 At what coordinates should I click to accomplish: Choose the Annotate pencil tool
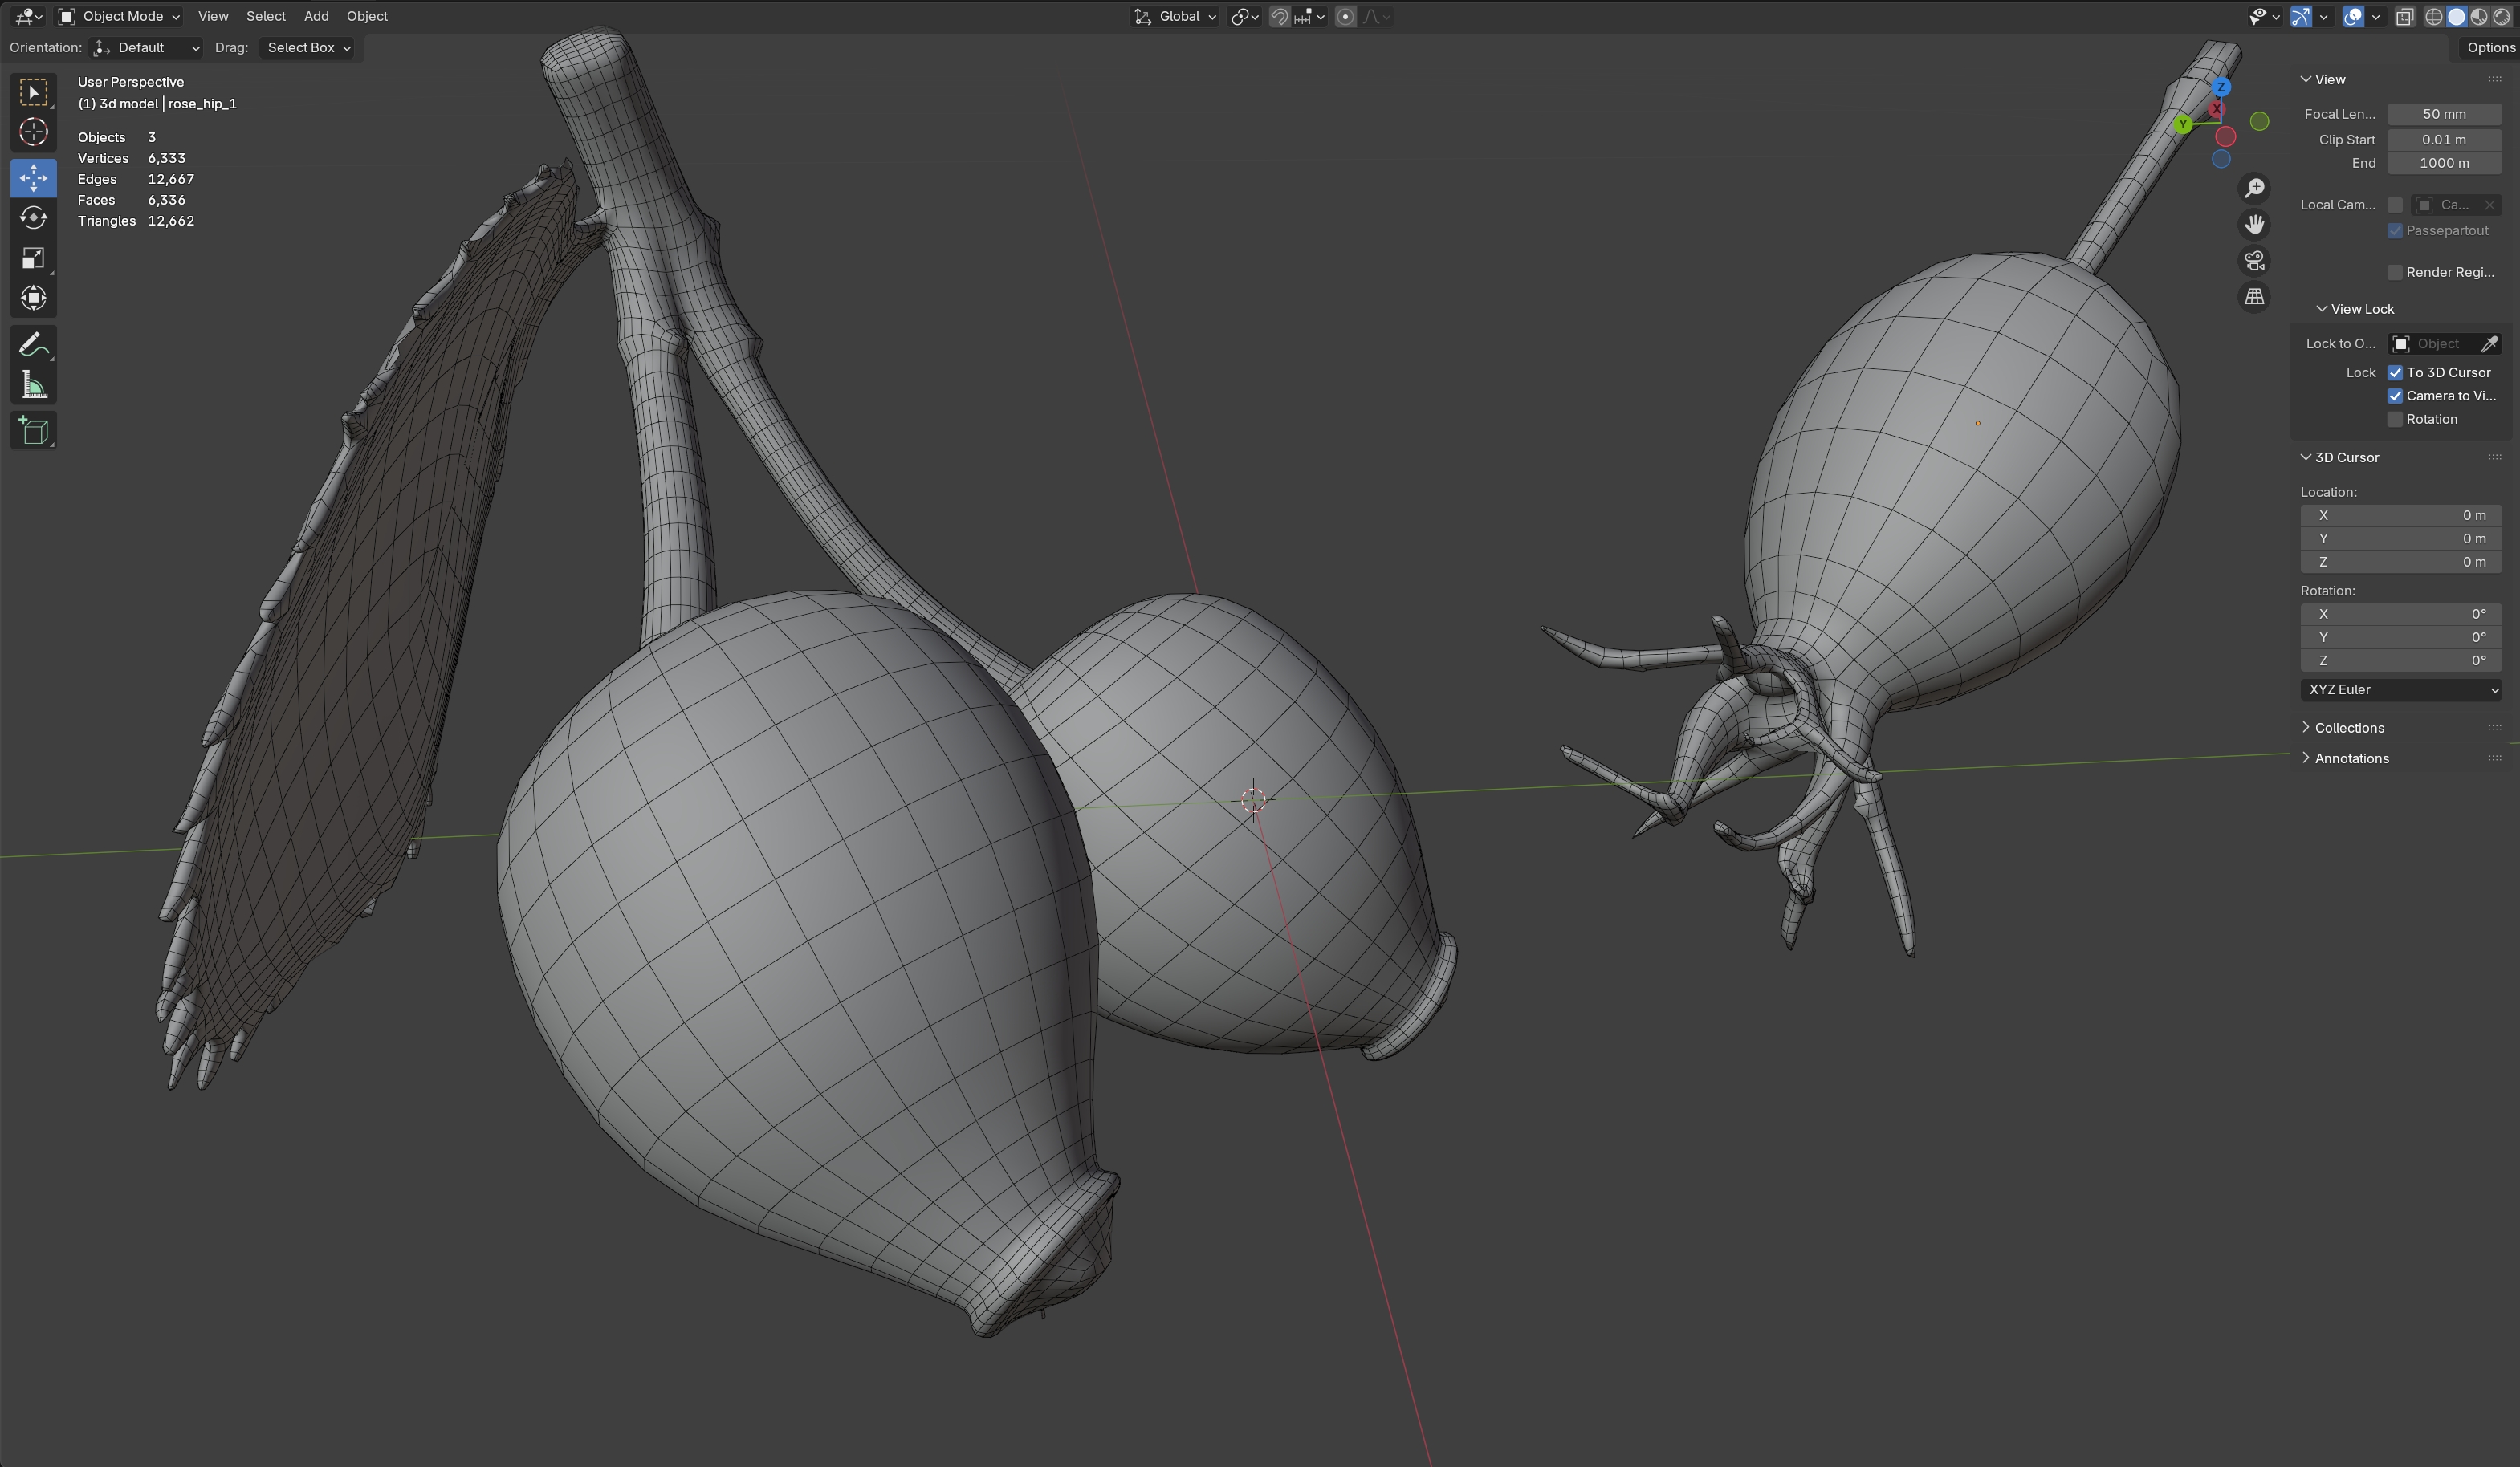[33, 346]
